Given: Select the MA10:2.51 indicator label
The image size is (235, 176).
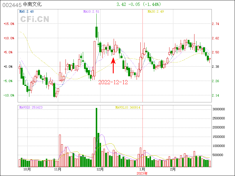Looking at the screenshot, I should tap(91, 12).
